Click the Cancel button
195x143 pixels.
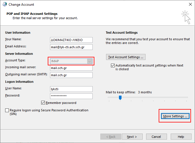point(156,137)
